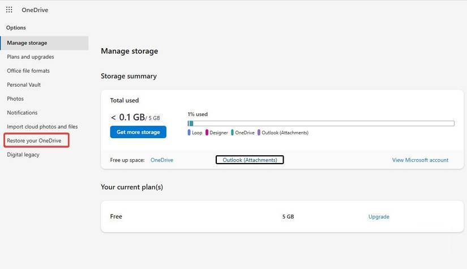This screenshot has width=467, height=269.
Task: Click the 'Manage storage' page heading
Action: point(129,51)
